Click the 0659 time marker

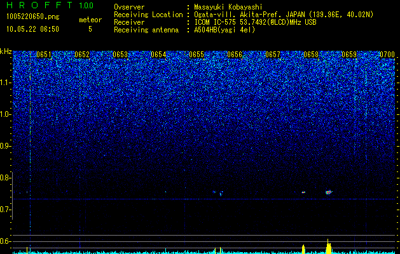[349, 55]
